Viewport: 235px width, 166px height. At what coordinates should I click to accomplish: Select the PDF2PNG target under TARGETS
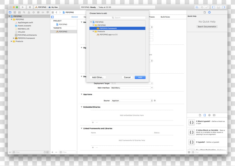tap(64, 32)
